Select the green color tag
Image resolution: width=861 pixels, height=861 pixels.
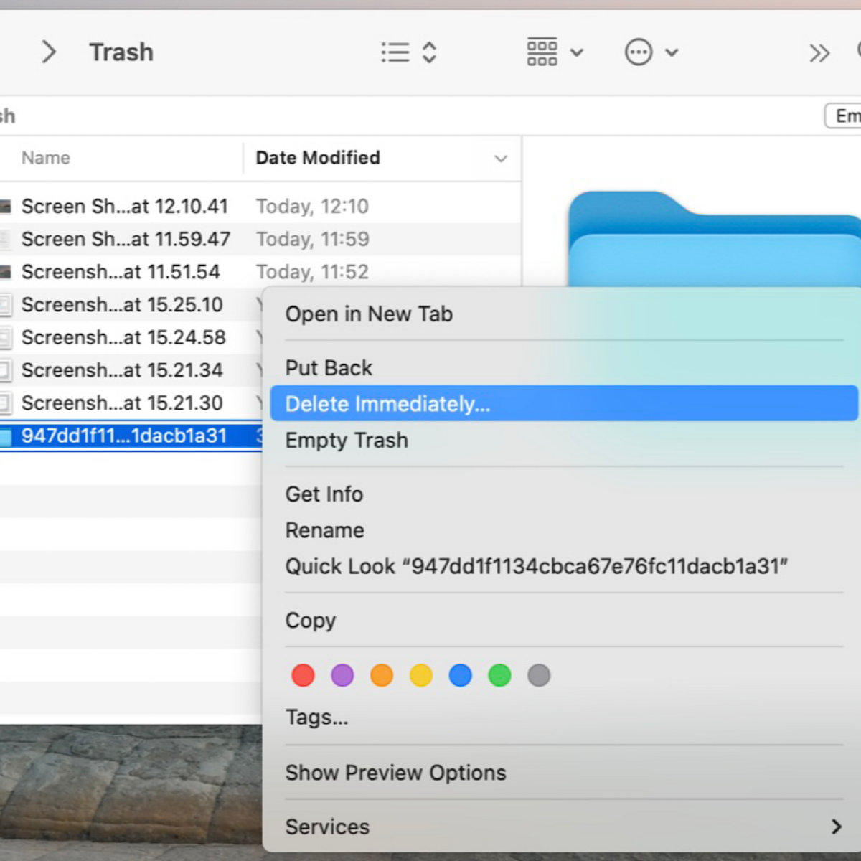pos(499,675)
